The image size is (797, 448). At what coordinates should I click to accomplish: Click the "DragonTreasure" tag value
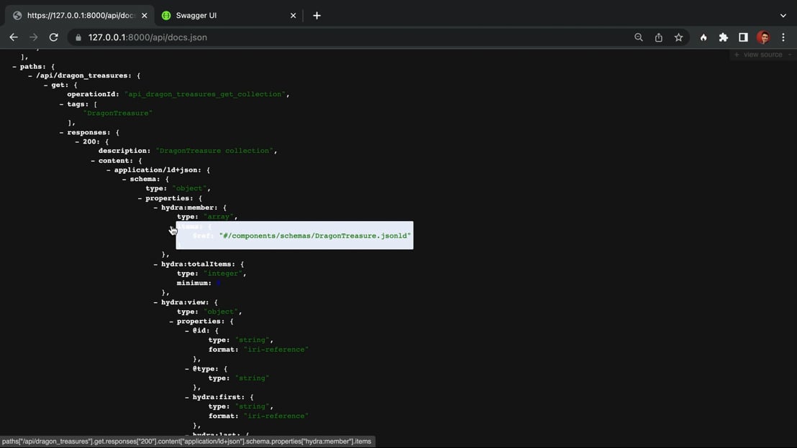(117, 113)
